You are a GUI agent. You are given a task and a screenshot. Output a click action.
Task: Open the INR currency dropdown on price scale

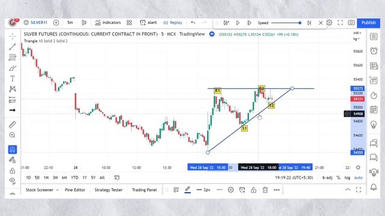click(x=357, y=33)
